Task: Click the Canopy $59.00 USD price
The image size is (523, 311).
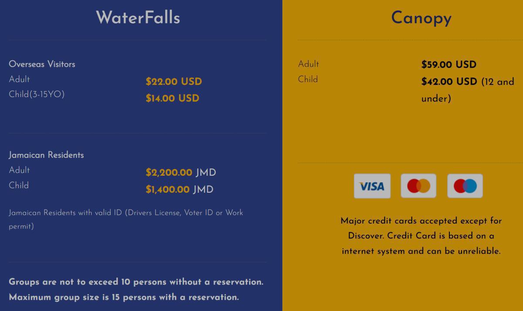Action: point(449,65)
